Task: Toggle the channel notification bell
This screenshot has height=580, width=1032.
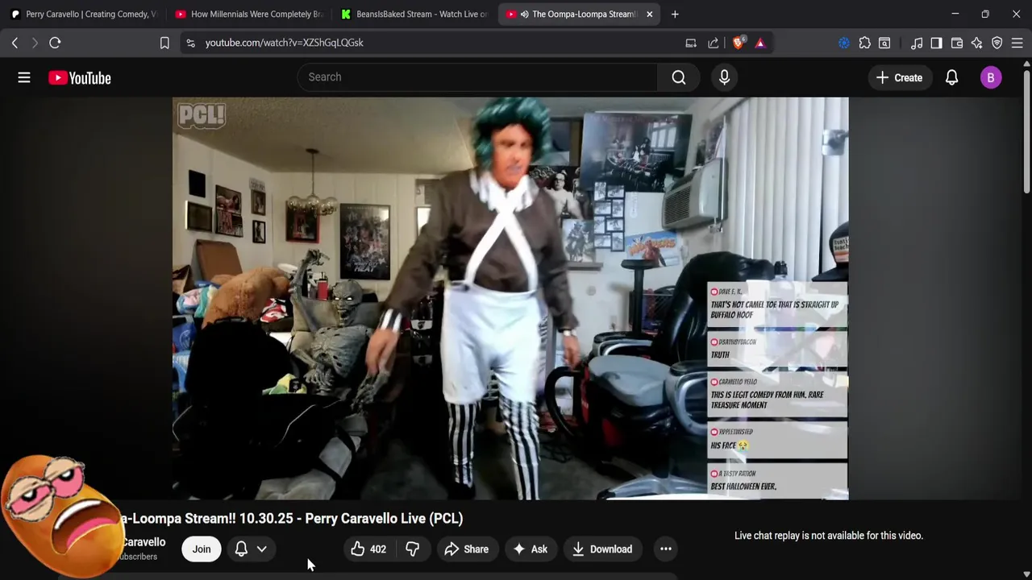Action: [x=241, y=549]
